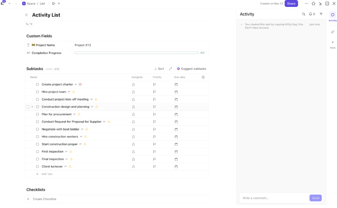The height and width of the screenshot is (208, 337).
Task: Open the Hire construction workers subtask
Action: (60, 137)
